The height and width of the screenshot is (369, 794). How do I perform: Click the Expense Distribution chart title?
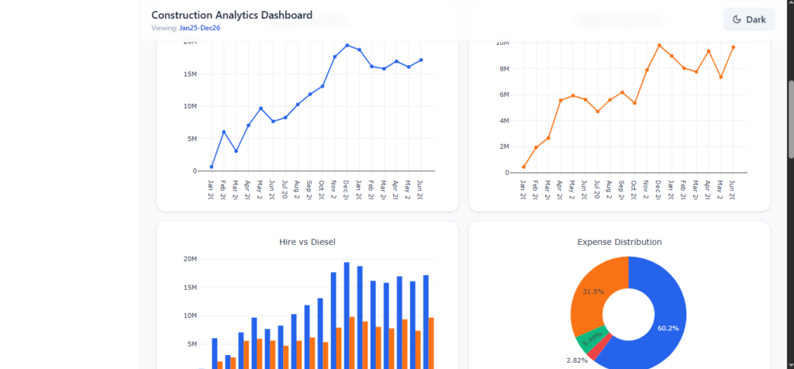pos(620,242)
